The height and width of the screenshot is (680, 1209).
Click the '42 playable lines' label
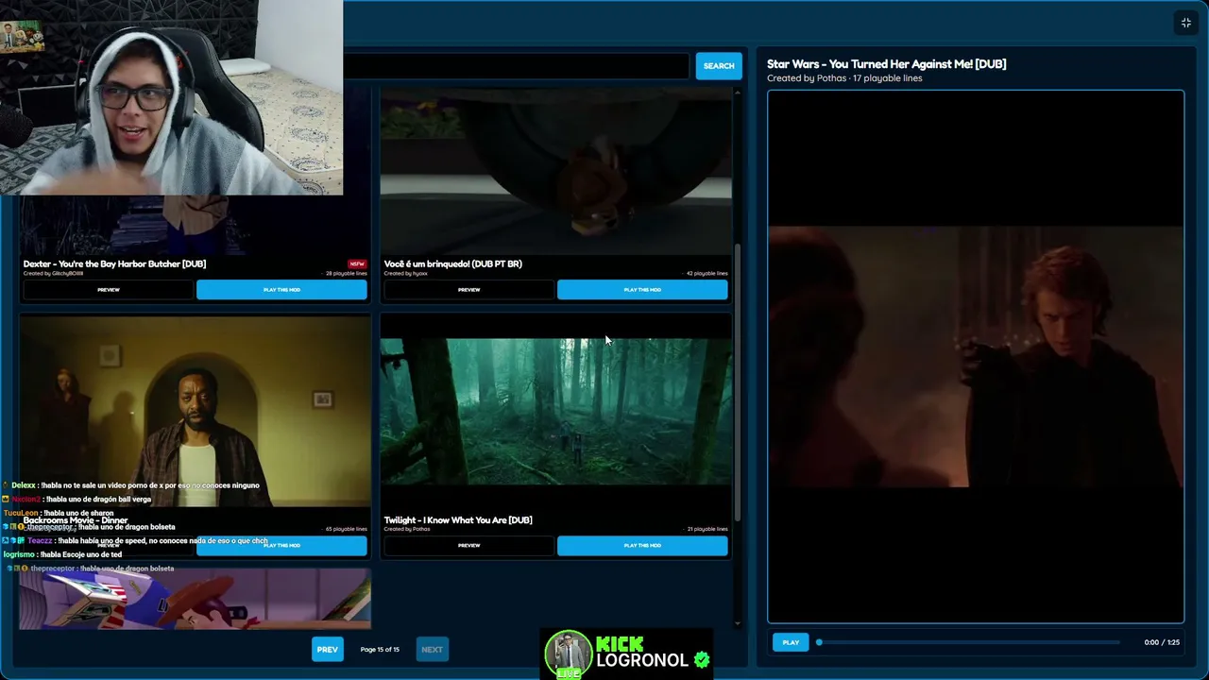[x=707, y=274]
